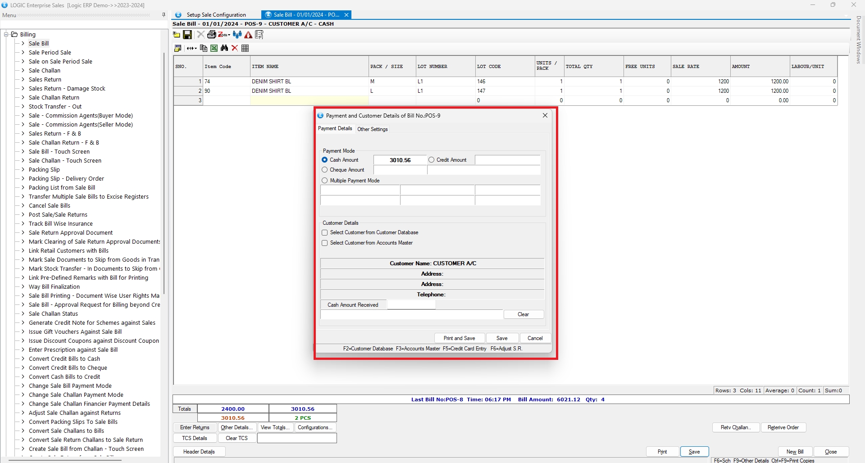Click the blue people group icon
Image resolution: width=865 pixels, height=463 pixels.
point(237,35)
